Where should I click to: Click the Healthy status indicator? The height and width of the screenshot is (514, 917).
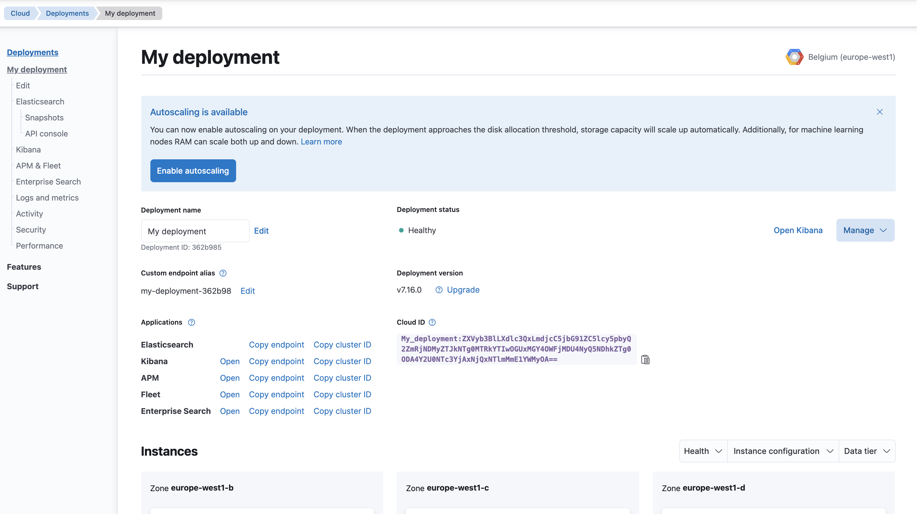click(417, 231)
